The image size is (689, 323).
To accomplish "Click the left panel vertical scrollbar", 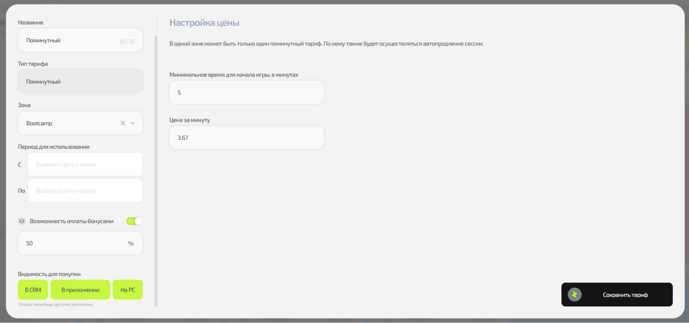I will pos(156,172).
